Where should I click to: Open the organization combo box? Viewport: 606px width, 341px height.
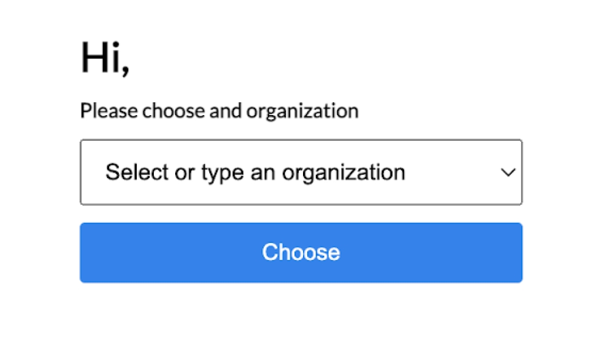[301, 172]
